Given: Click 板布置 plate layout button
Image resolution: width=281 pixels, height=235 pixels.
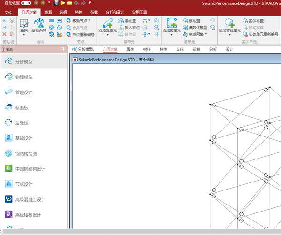Looking at the screenshot, I should coord(191,21).
